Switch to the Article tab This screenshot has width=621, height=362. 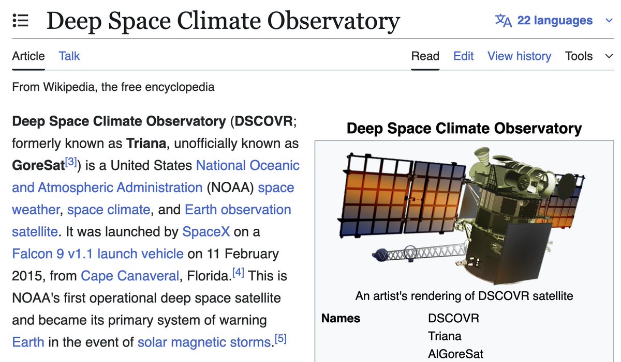(28, 56)
